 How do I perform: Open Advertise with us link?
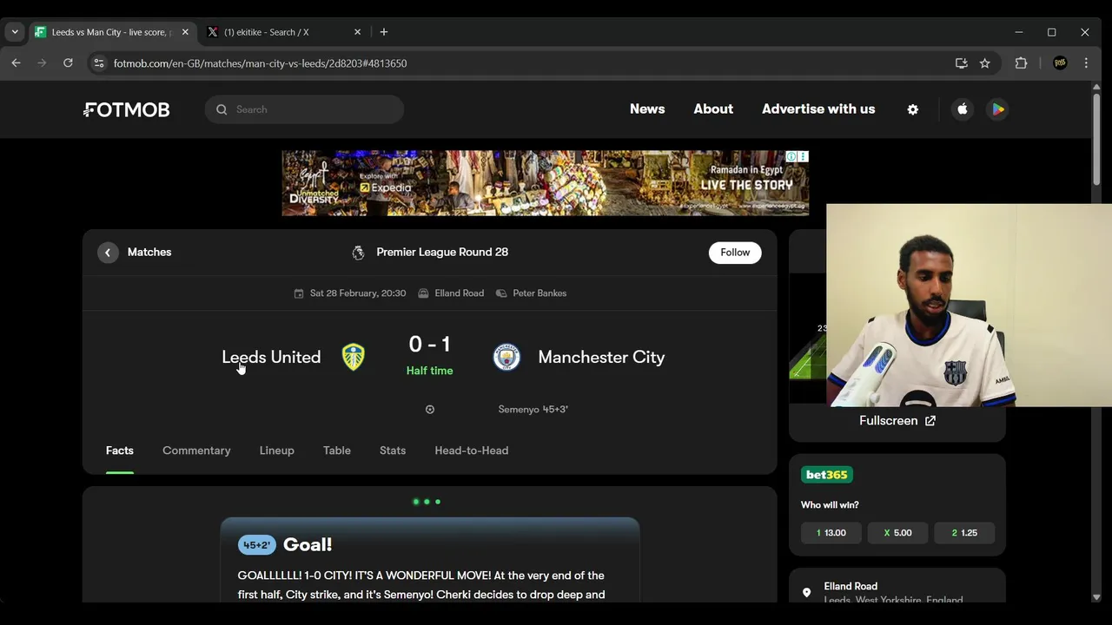(818, 109)
